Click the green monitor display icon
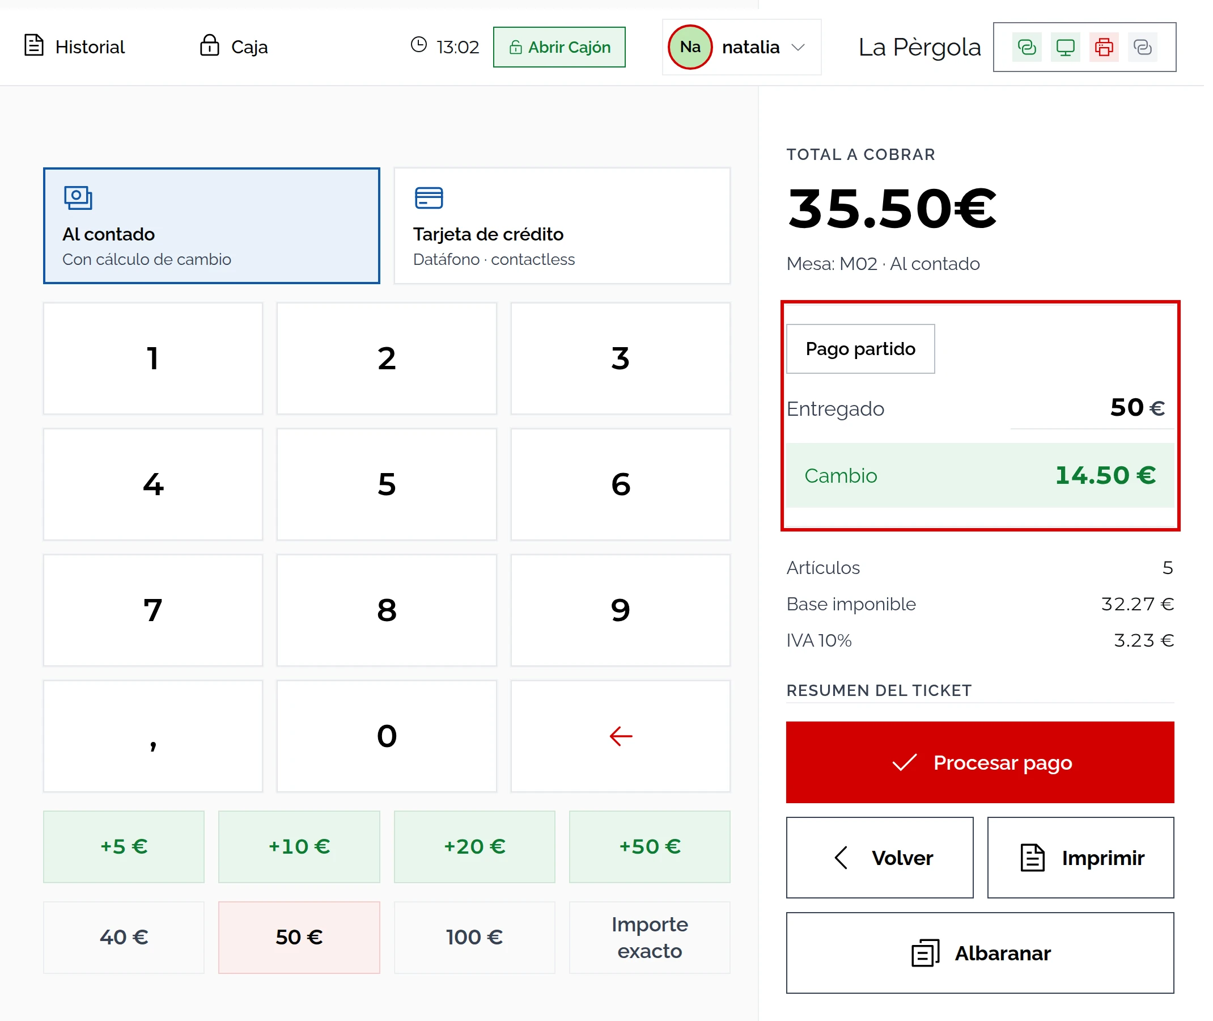This screenshot has width=1213, height=1021. [x=1066, y=47]
